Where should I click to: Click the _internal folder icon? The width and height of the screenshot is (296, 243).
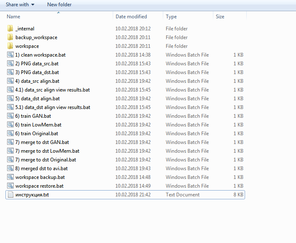[10, 29]
